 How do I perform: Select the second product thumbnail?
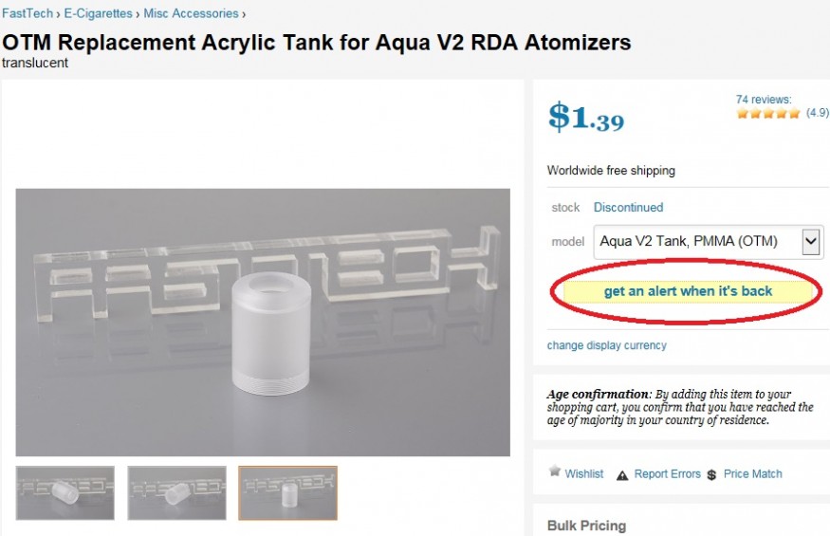(176, 492)
